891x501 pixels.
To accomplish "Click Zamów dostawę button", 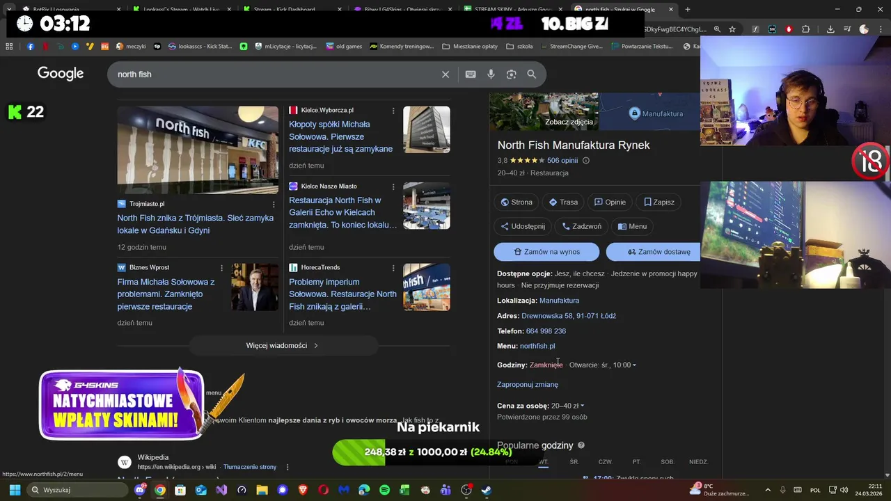I will [654, 252].
